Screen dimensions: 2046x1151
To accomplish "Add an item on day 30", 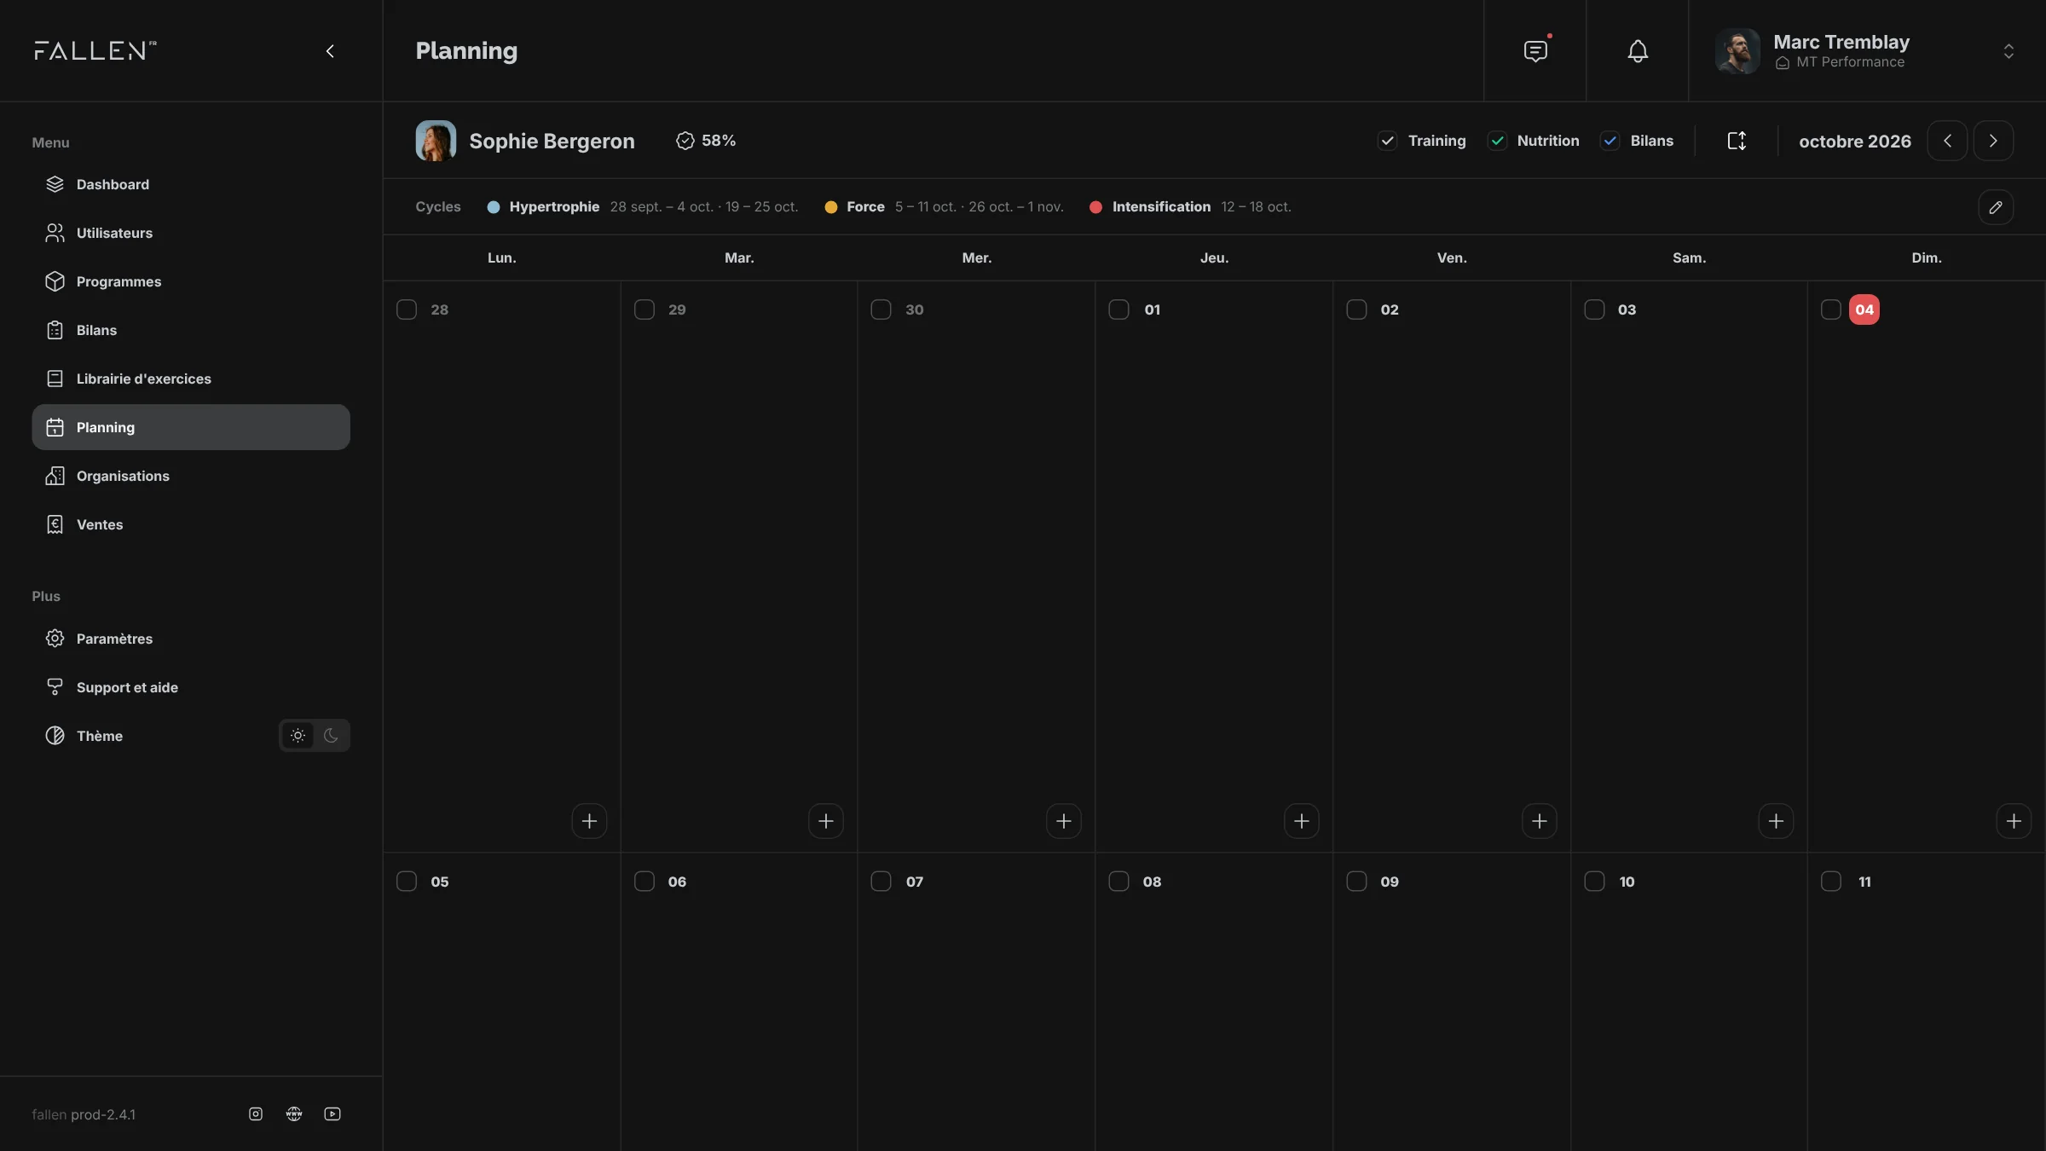I will point(1064,821).
